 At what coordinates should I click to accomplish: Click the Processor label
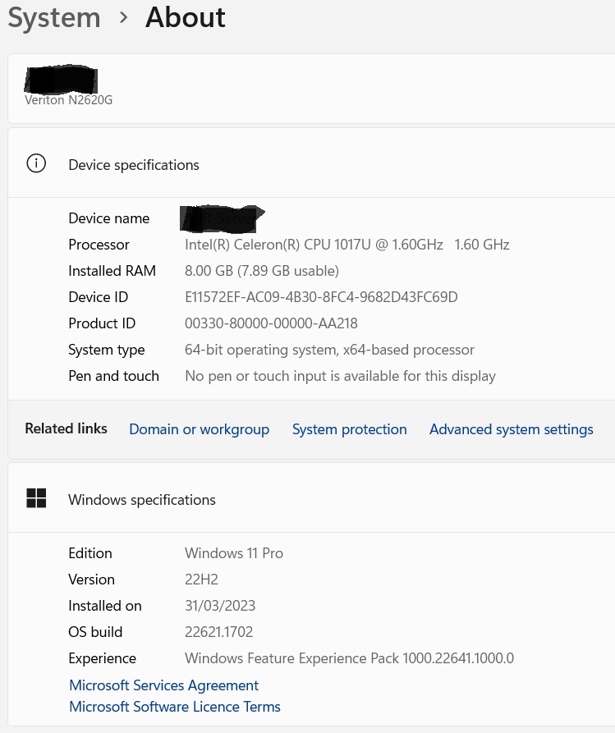coord(99,245)
